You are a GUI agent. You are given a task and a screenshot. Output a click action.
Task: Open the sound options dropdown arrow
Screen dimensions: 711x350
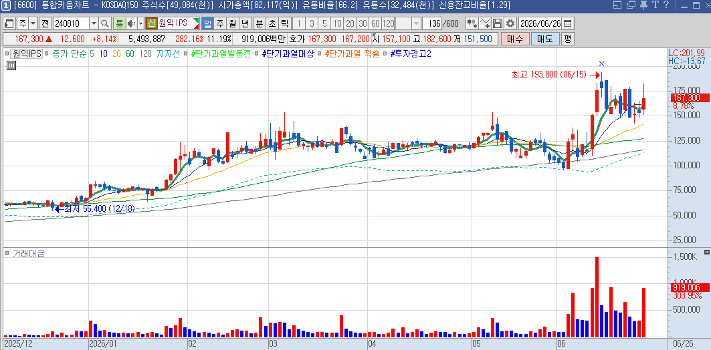(x=140, y=23)
